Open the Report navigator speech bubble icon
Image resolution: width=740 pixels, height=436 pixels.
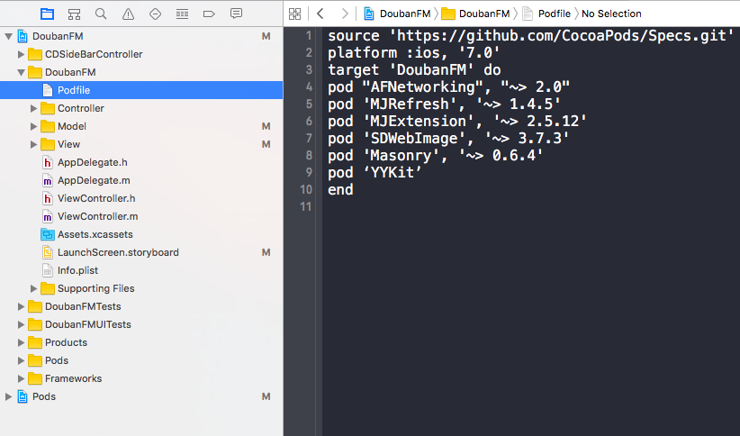pos(236,14)
